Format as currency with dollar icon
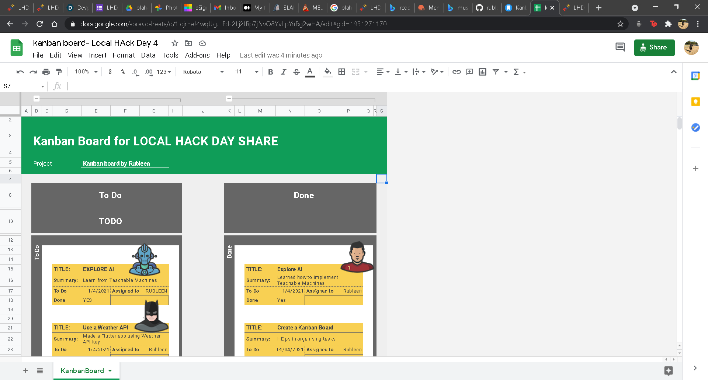This screenshot has height=380, width=708. 110,72
